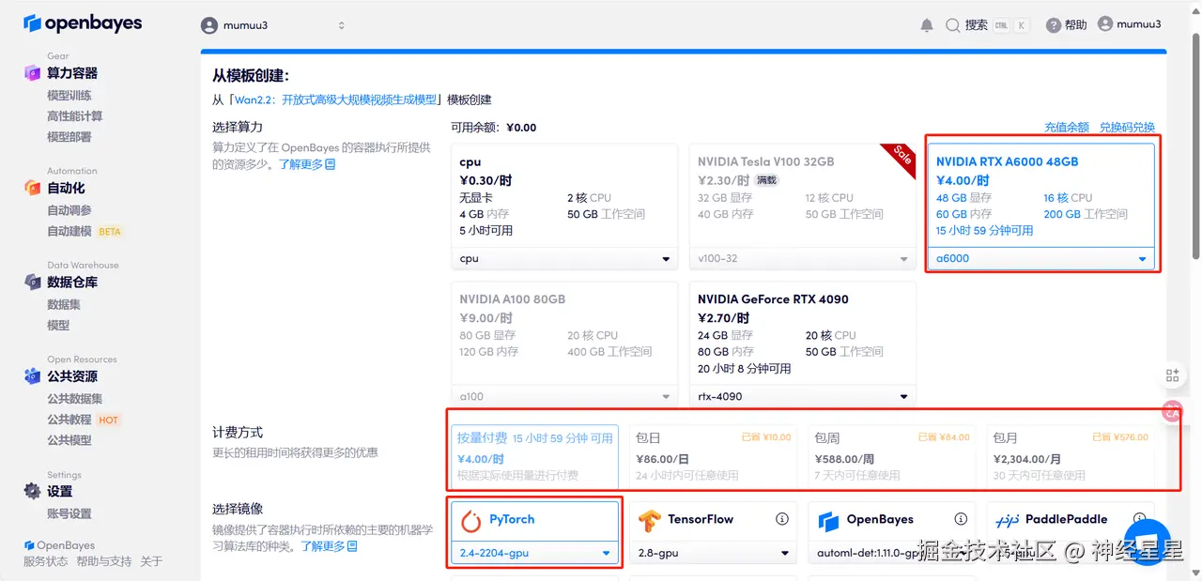
Task: Click the OpenBayes logo in the header
Action: pyautogui.click(x=83, y=23)
